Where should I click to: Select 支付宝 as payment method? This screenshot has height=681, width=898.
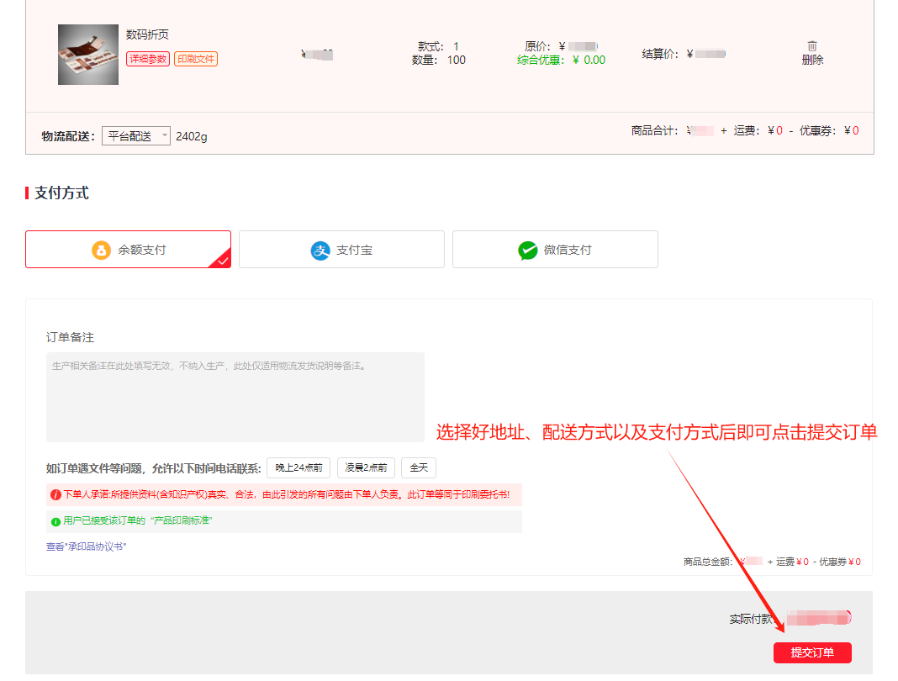(x=341, y=250)
